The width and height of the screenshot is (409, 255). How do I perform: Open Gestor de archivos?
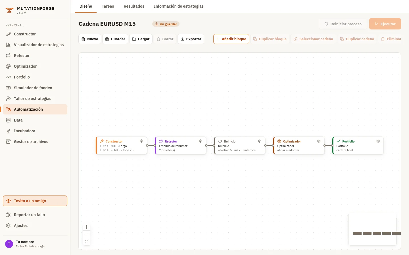35,142
